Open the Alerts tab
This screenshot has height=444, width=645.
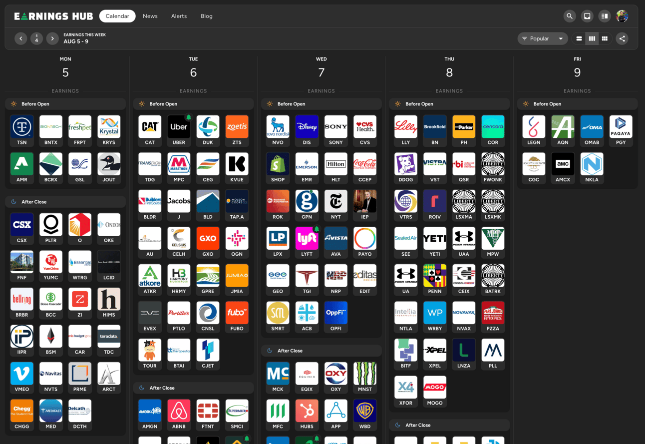pyautogui.click(x=179, y=16)
